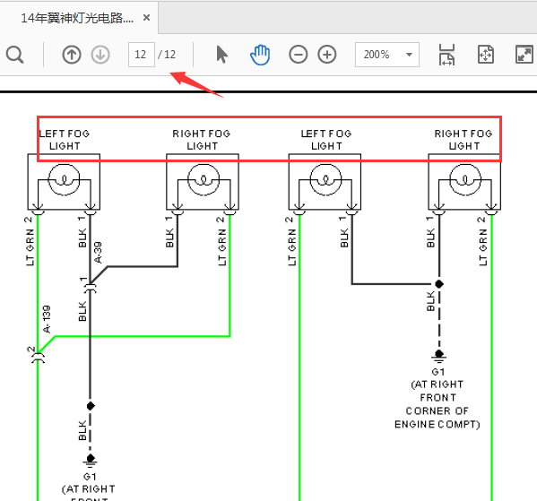Click the second LEFT FOG LIGHT label
This screenshot has height=501, width=537.
click(326, 140)
